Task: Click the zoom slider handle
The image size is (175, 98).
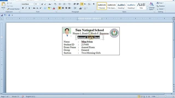Action: (166, 97)
